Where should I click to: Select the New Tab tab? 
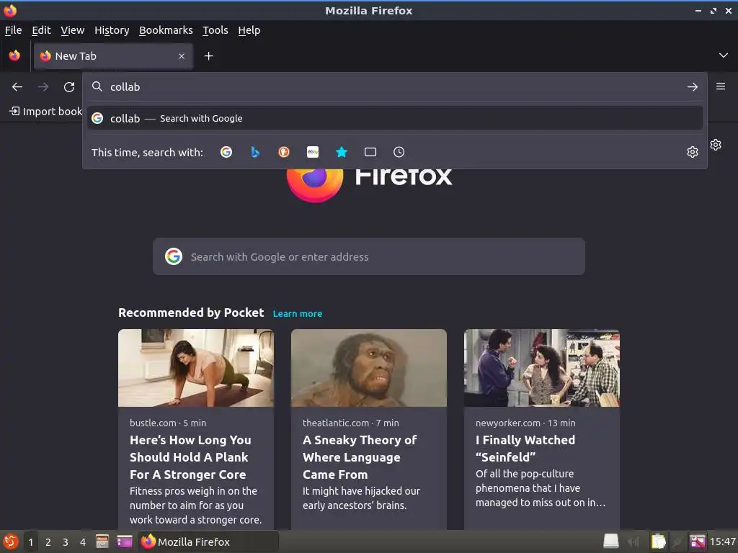coord(113,56)
